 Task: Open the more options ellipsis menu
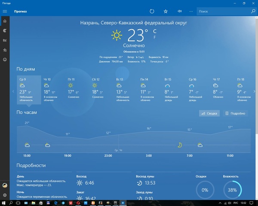point(191,11)
